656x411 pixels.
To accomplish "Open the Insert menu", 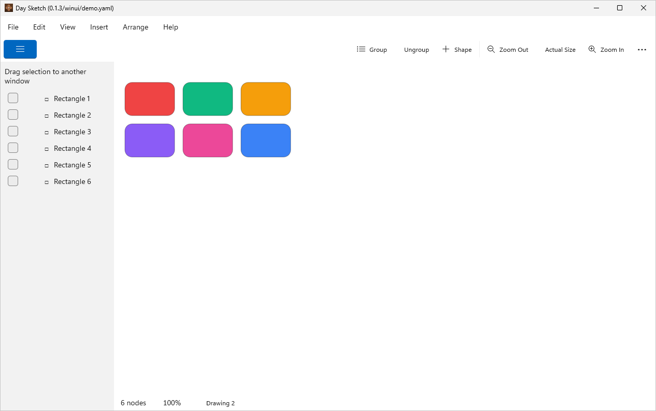I will click(x=99, y=27).
